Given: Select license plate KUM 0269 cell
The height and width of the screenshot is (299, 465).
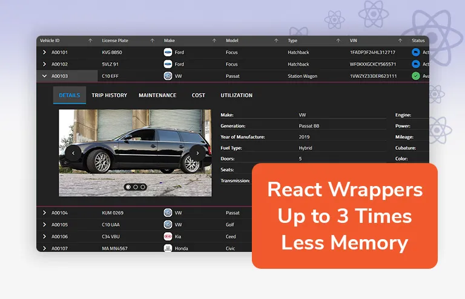Looking at the screenshot, I should click(x=113, y=213).
